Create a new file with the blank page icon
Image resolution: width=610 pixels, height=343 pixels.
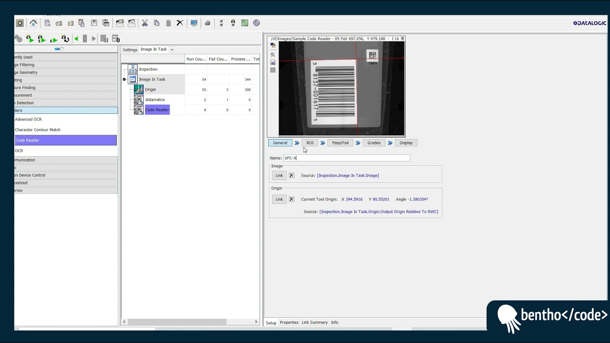(x=47, y=23)
